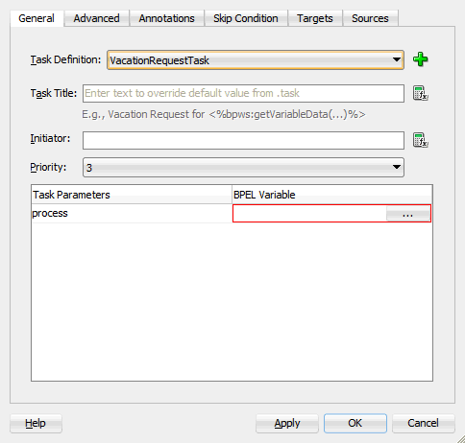Select the process task parameter row
The width and height of the screenshot is (465, 443).
click(232, 214)
